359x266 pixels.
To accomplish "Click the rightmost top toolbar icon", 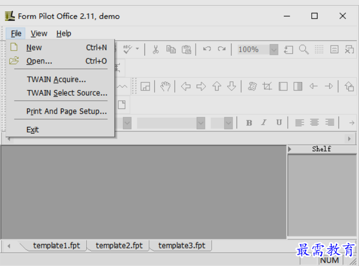I will [x=349, y=50].
